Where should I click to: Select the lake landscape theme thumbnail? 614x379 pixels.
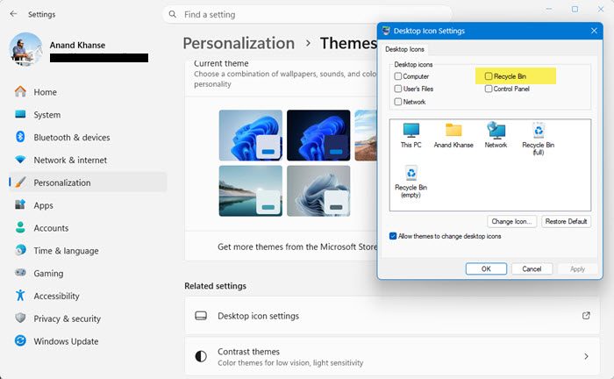pyautogui.click(x=251, y=190)
